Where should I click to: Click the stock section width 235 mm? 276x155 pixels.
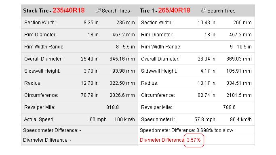click(126, 23)
